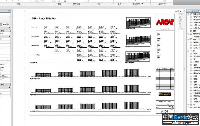Expand the 楼层平面 node

tap(191, 17)
